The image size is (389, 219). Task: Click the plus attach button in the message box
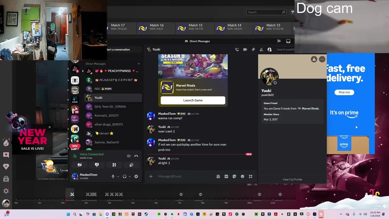pos(151,176)
